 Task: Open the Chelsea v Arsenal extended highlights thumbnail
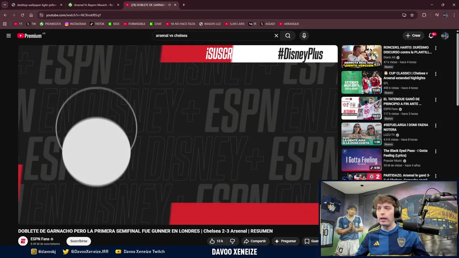tap(361, 82)
